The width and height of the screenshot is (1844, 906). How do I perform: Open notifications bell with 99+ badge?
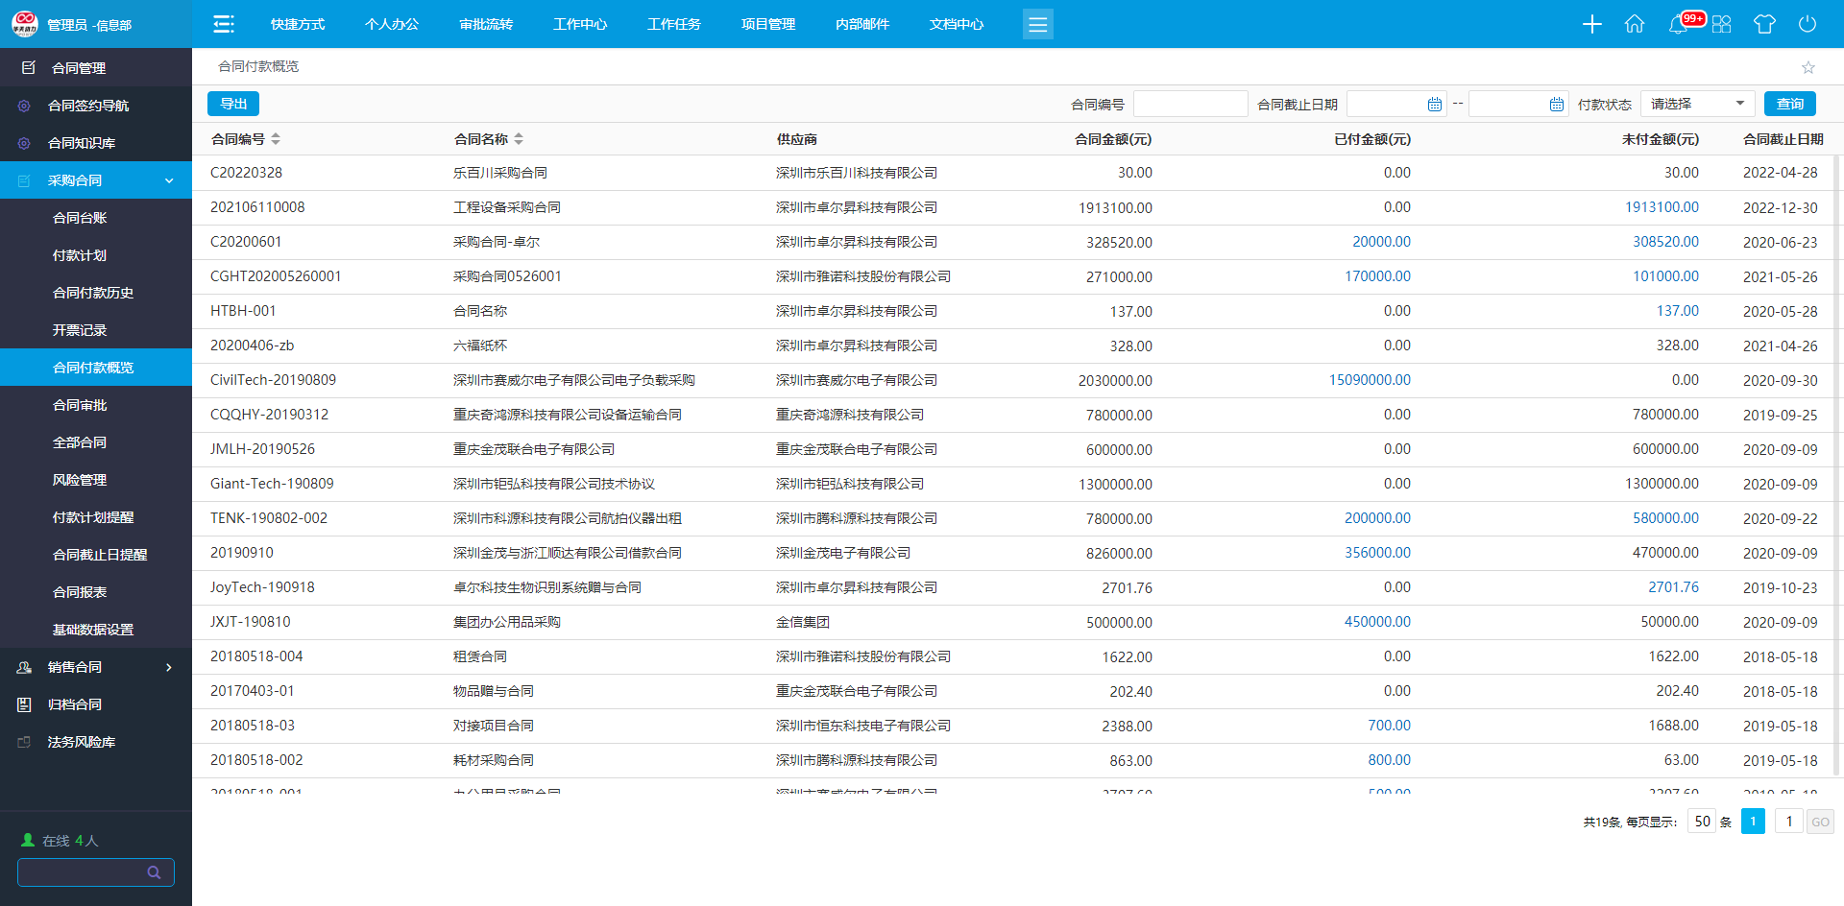click(1679, 24)
